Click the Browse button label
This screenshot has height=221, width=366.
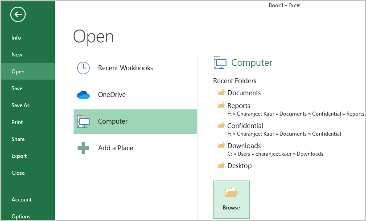231,208
